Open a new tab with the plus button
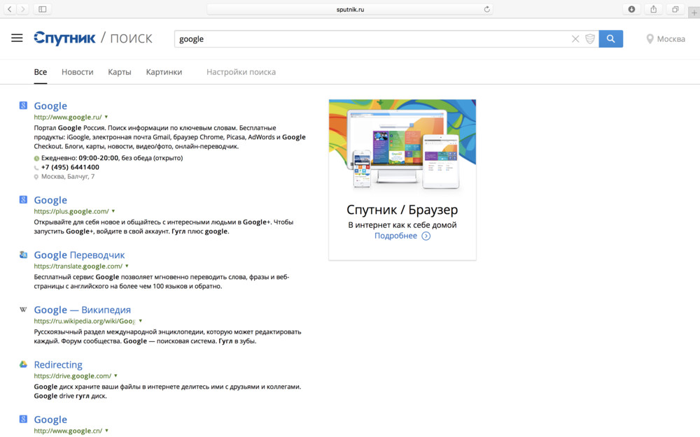The image size is (700, 437). pos(694,13)
